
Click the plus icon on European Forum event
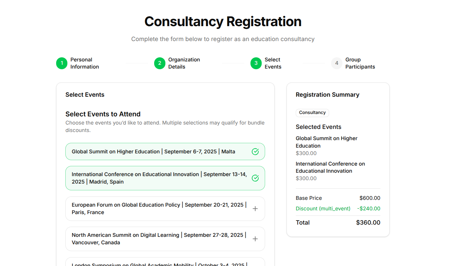255,209
